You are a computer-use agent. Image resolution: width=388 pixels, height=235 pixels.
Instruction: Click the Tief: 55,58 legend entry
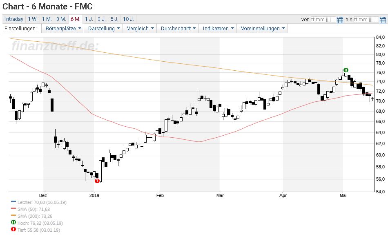tap(39, 230)
